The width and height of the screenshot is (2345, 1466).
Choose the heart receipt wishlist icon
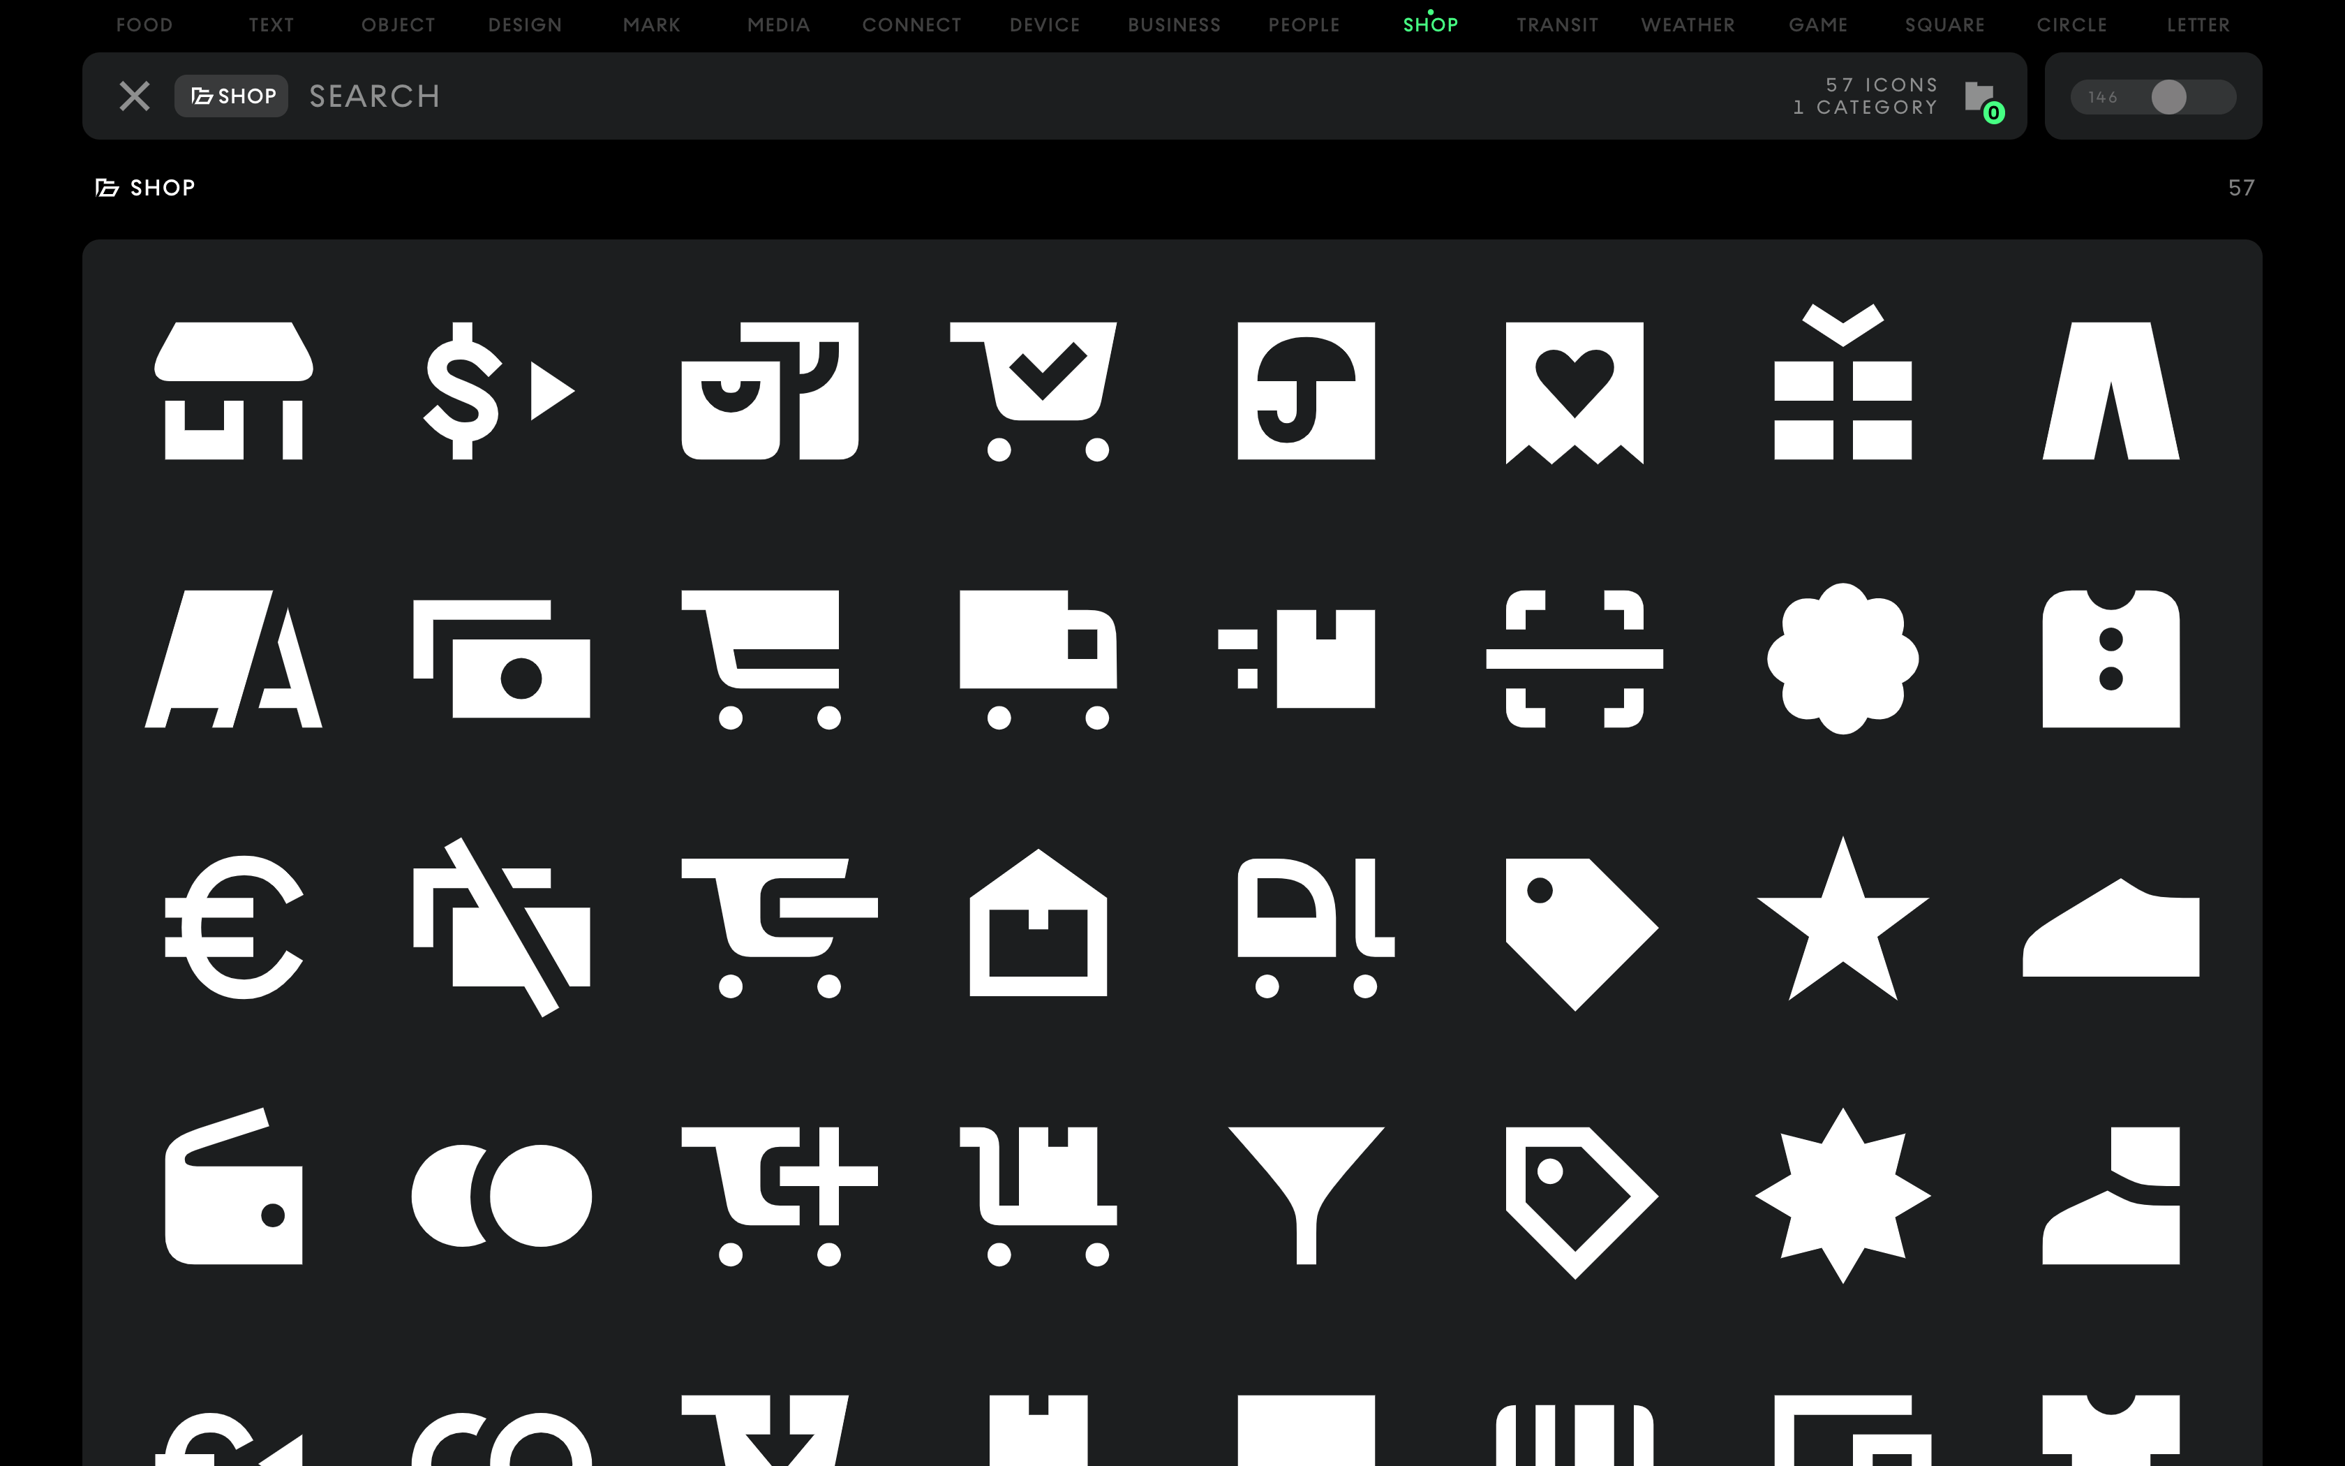[x=1574, y=391]
